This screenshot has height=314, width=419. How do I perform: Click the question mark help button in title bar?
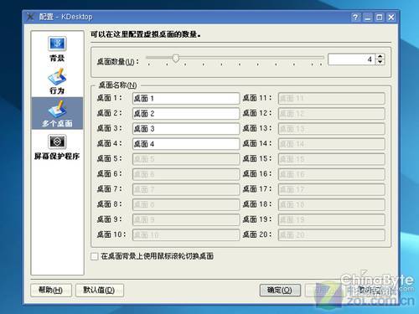tap(355, 18)
